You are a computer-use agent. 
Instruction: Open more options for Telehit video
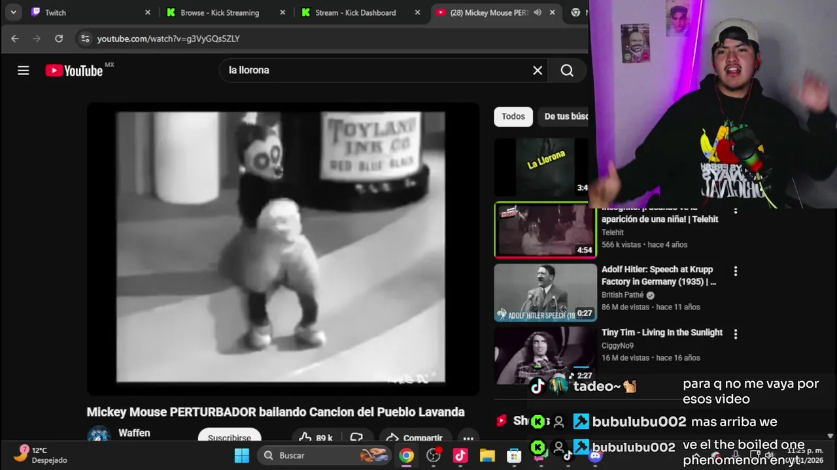(x=736, y=211)
